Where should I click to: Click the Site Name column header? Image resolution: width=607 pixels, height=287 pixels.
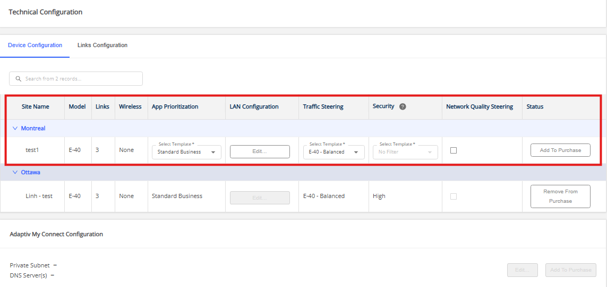pyautogui.click(x=35, y=107)
